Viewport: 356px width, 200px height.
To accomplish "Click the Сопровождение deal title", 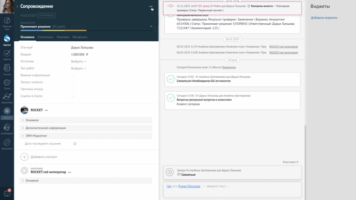I will tap(37, 6).
